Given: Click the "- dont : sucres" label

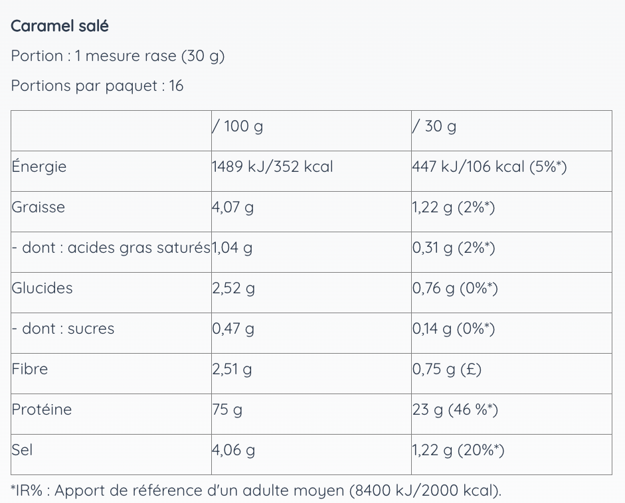Looking at the screenshot, I should click(x=63, y=329).
